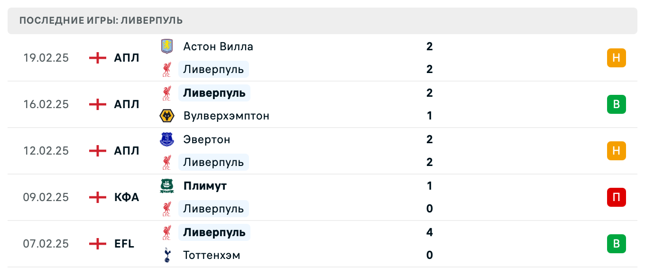The width and height of the screenshot is (645, 276).
Task: Click the green В badge in the 07.02.25 row
Action: (x=616, y=244)
